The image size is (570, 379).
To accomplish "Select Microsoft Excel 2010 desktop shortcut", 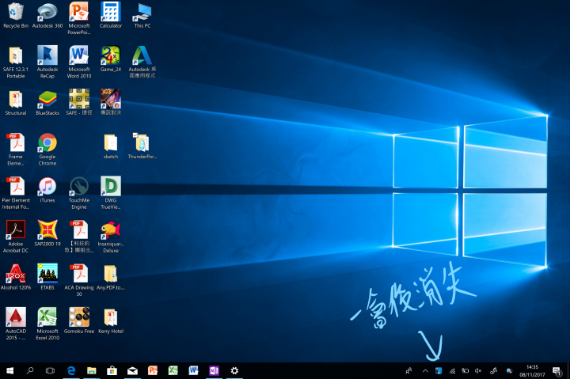I will tap(47, 324).
